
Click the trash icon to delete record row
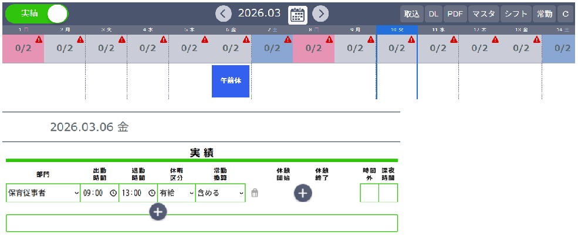[x=254, y=193]
